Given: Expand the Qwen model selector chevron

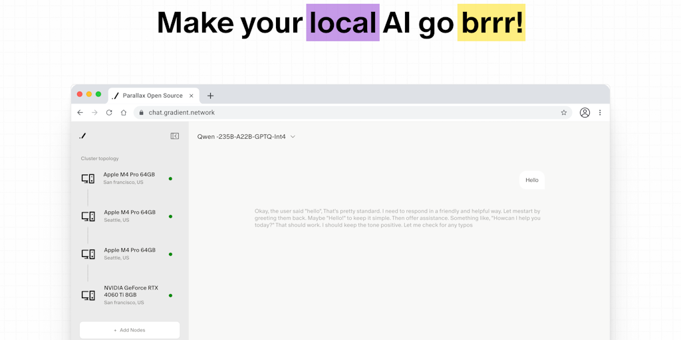Looking at the screenshot, I should pos(293,137).
